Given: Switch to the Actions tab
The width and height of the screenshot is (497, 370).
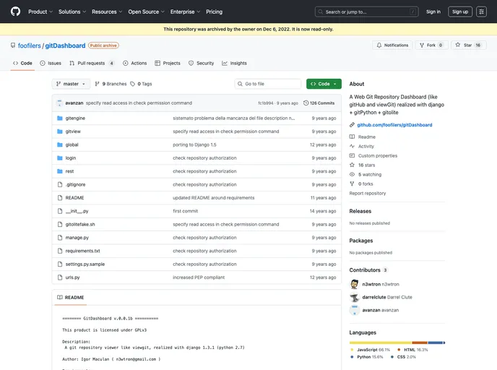Looking at the screenshot, I should [134, 64].
